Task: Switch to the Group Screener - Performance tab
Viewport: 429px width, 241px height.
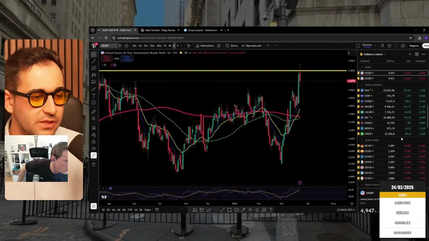Action: point(202,30)
